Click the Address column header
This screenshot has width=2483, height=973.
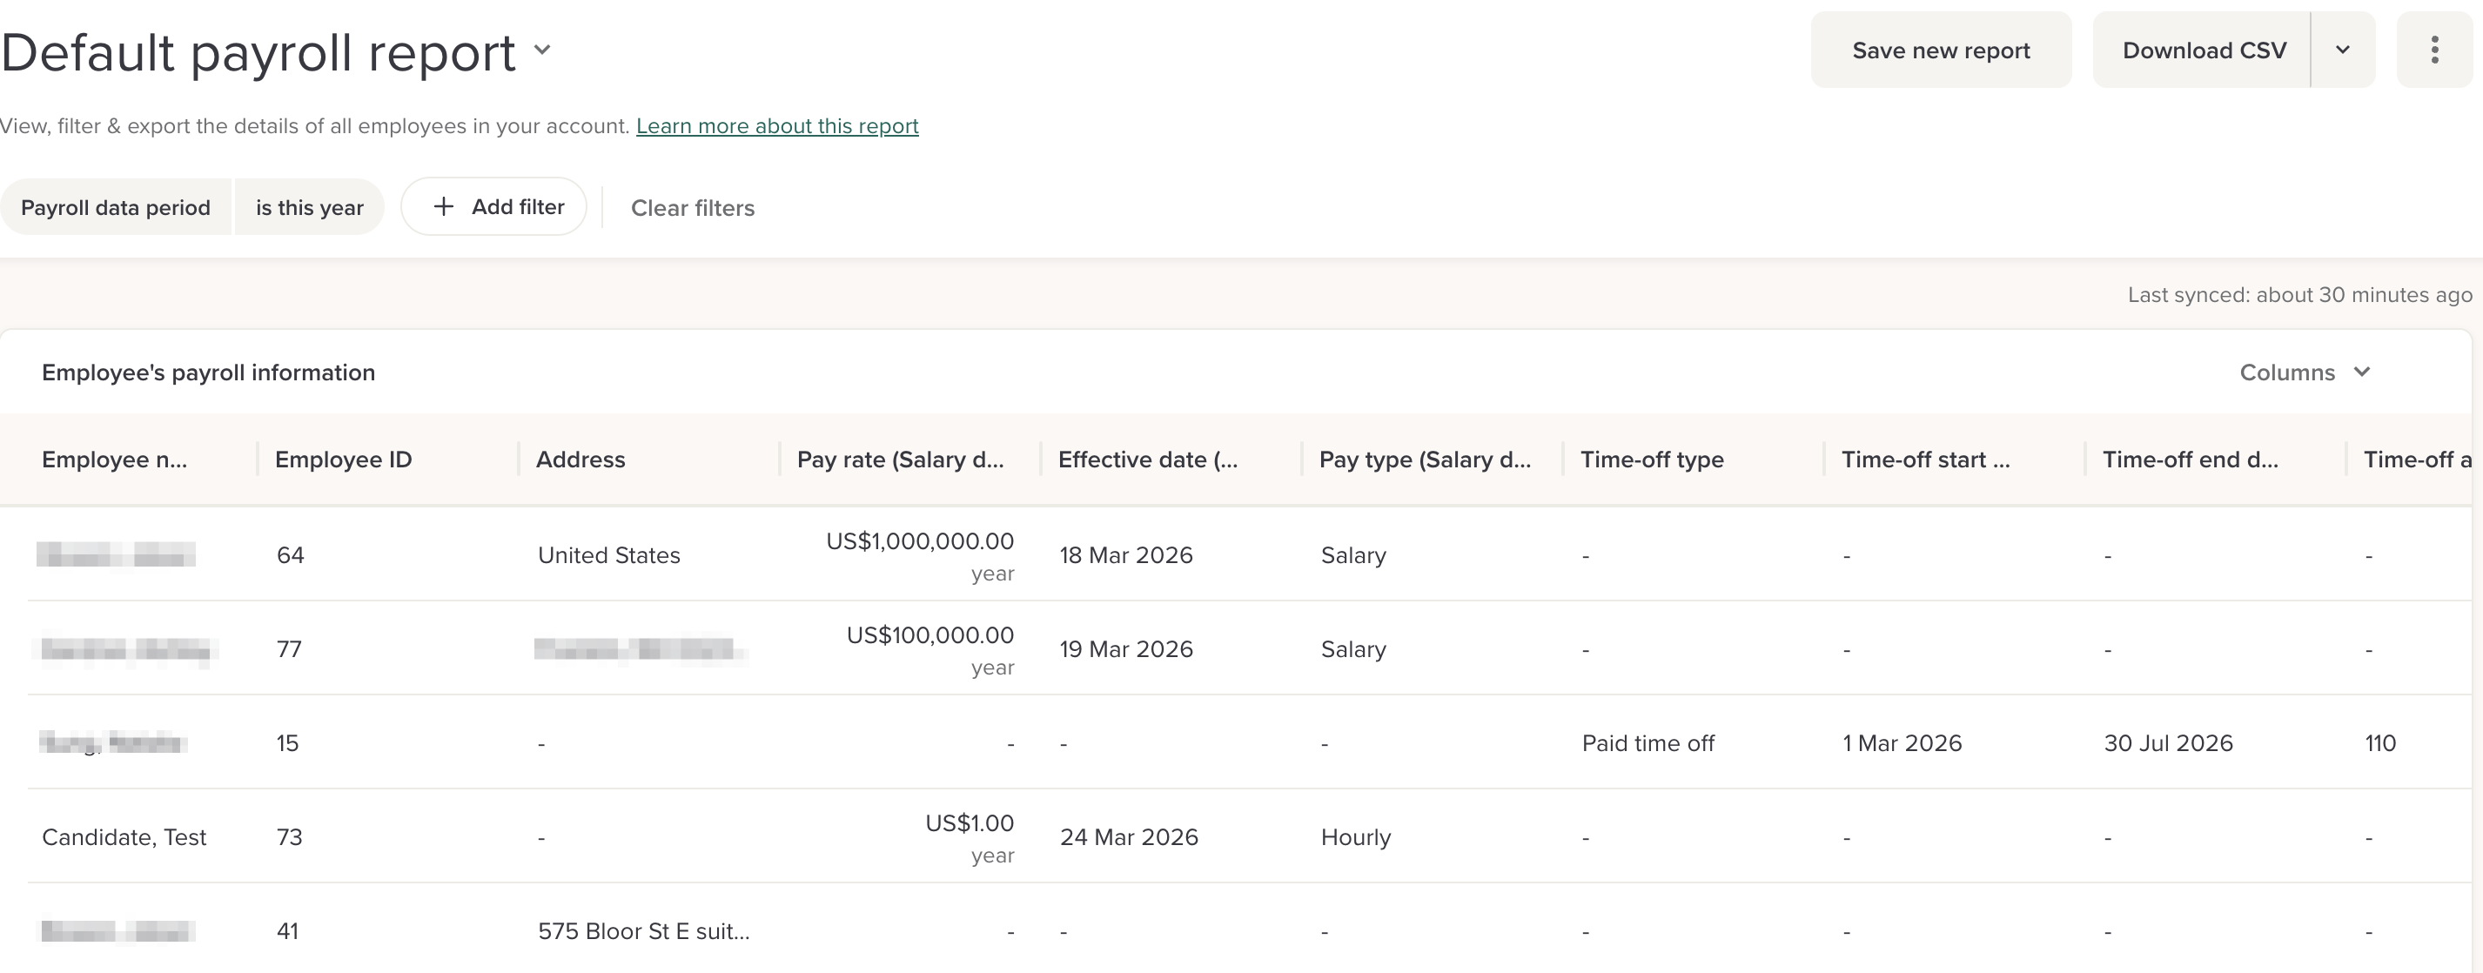point(580,460)
